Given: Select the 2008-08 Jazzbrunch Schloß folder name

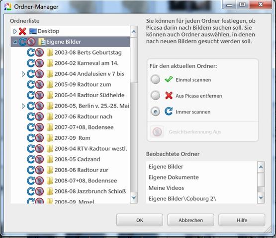Looking at the screenshot, I should [x=90, y=191].
